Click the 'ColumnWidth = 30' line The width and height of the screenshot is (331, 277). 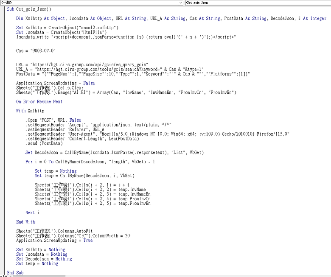click(73, 236)
